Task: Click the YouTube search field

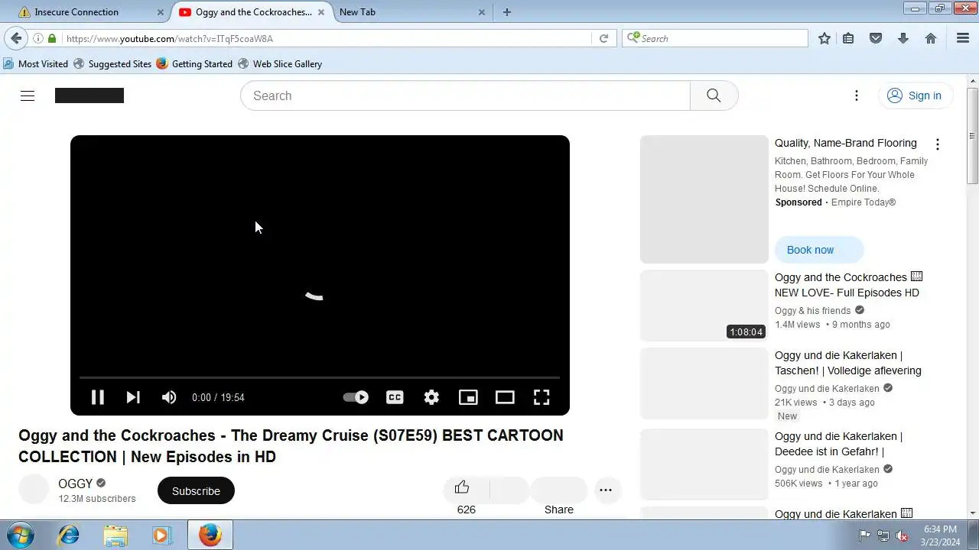Action: [465, 95]
